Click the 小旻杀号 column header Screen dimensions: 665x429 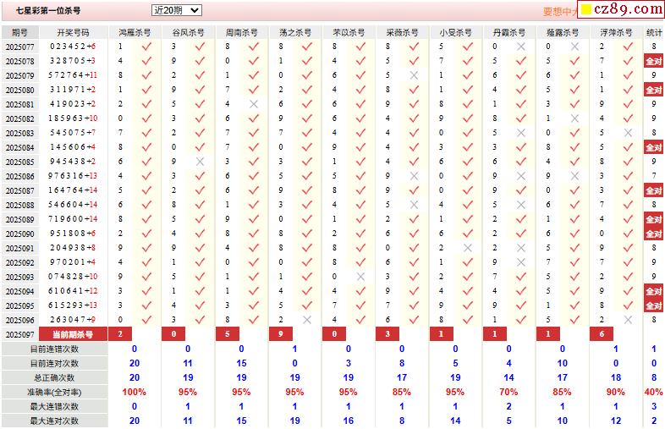[x=456, y=33]
